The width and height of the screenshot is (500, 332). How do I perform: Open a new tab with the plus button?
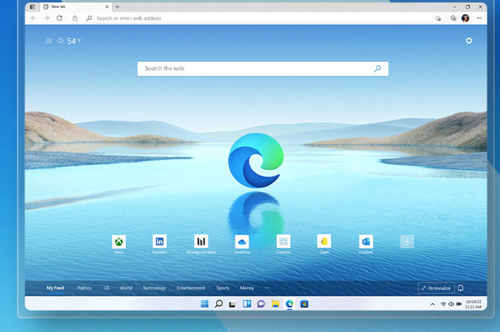[x=117, y=6]
